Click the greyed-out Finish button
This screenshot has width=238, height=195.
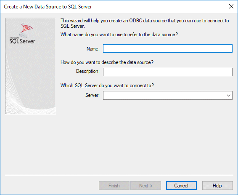point(114,185)
